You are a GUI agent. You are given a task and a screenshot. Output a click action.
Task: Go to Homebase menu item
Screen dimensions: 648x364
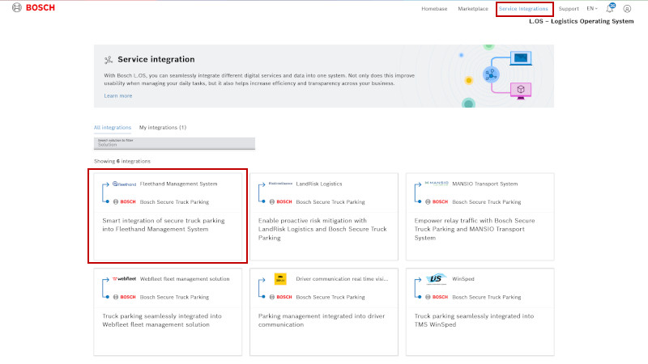[434, 9]
